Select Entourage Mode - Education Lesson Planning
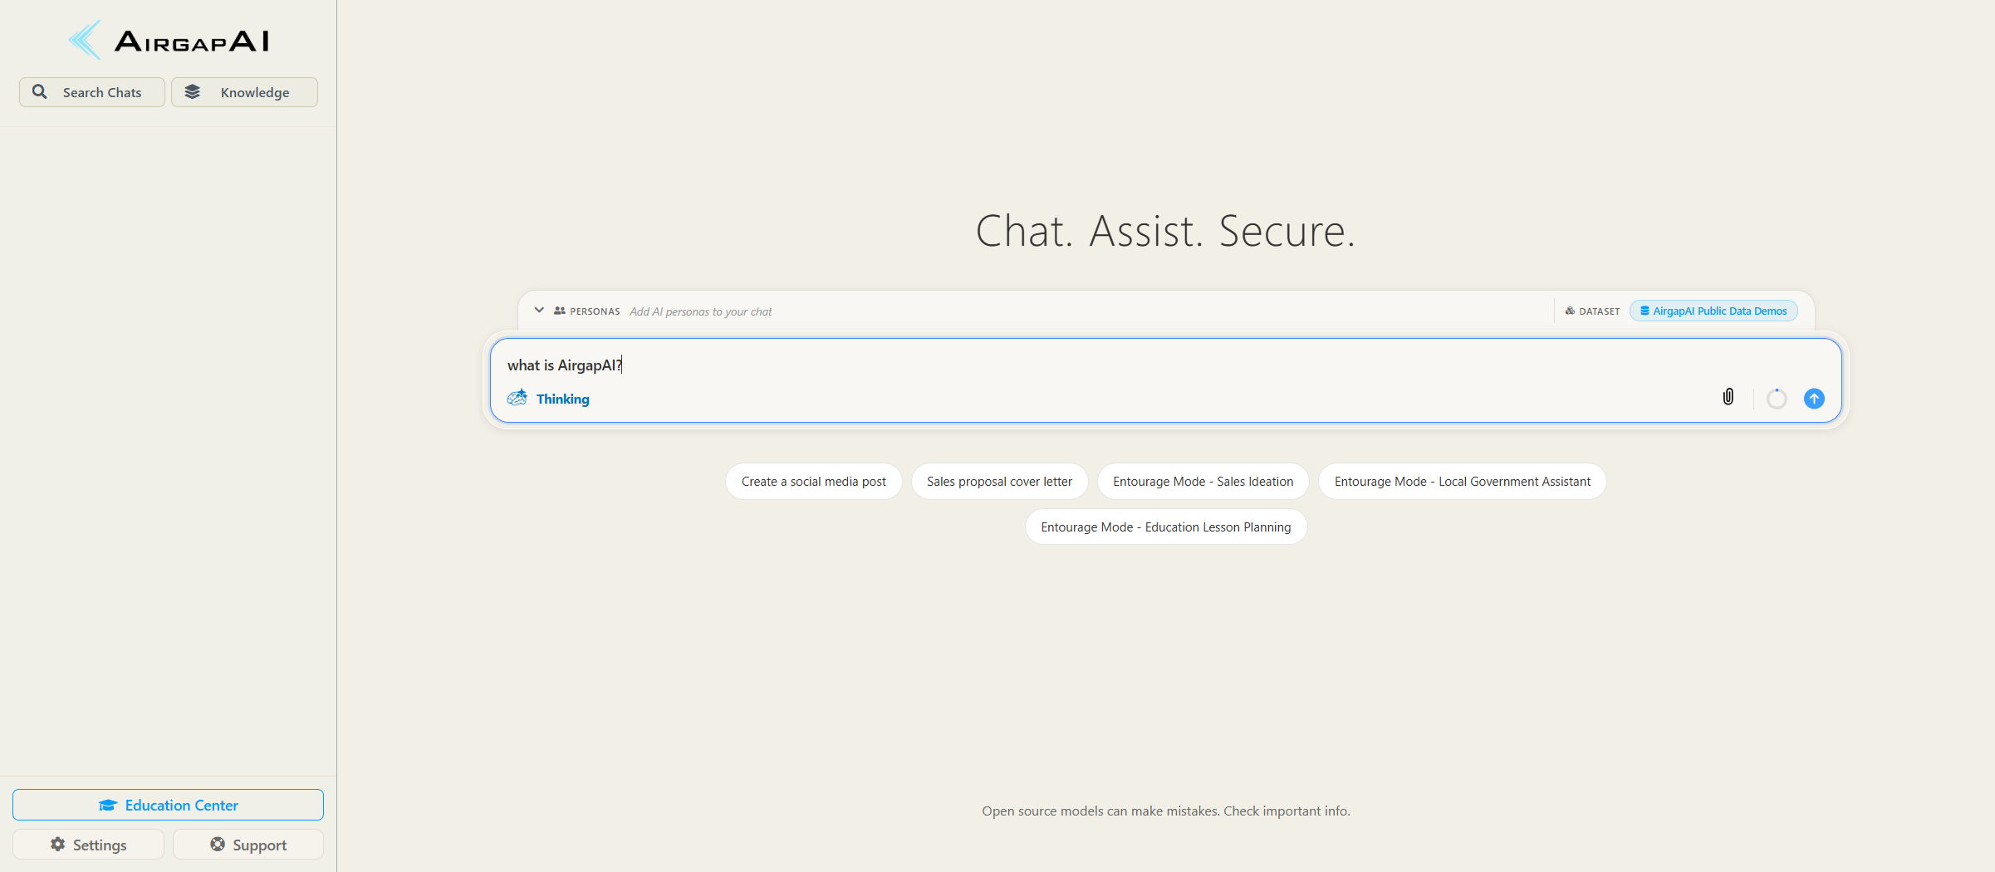 [1165, 527]
